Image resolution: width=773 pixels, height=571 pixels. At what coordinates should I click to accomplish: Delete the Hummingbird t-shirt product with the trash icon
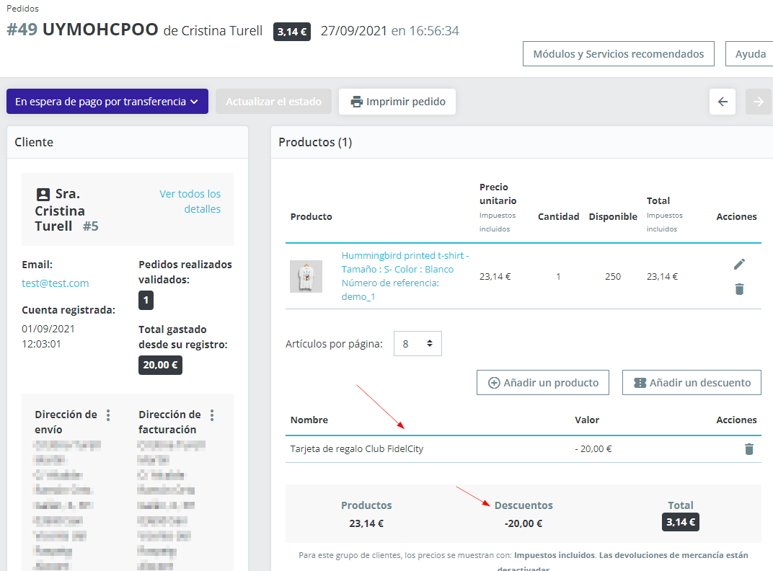coord(739,289)
